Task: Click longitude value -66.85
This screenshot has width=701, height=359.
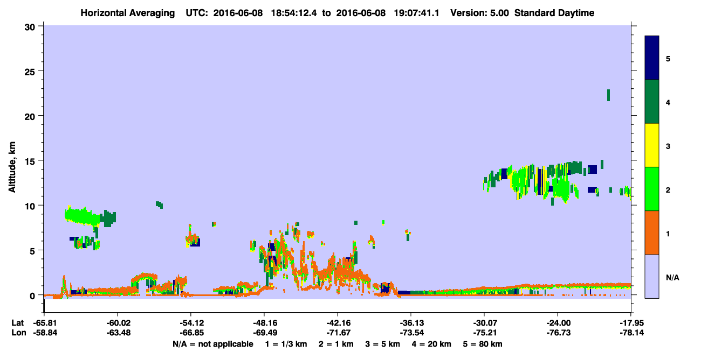Action: click(190, 333)
